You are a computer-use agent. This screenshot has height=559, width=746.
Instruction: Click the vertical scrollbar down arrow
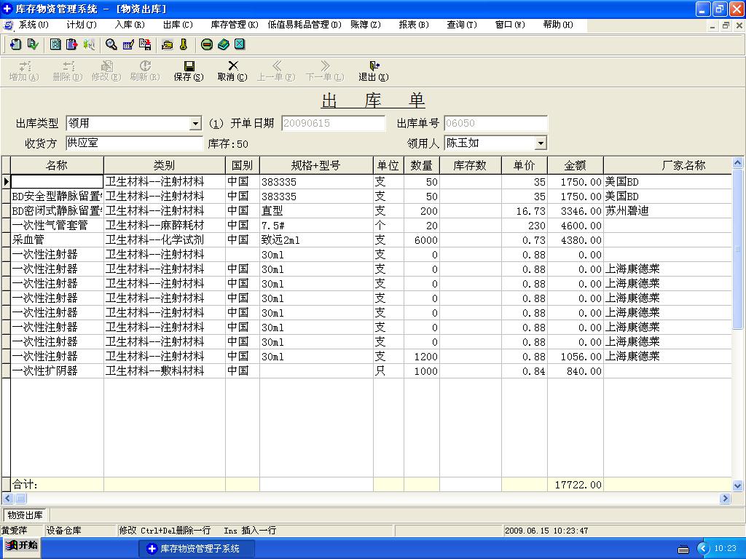pos(737,485)
